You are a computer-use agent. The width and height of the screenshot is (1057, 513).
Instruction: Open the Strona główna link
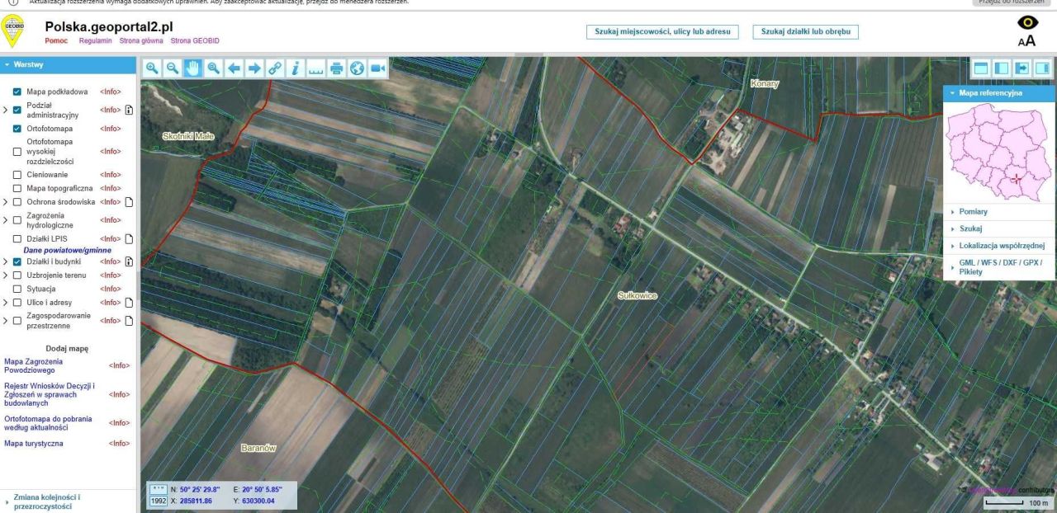click(141, 40)
